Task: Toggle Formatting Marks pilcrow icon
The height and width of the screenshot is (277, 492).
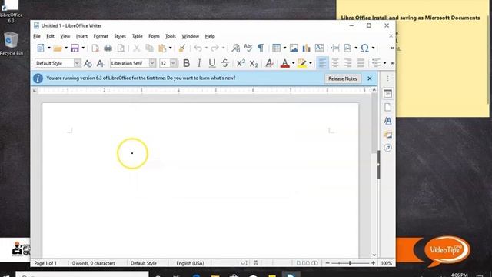Action: [261, 48]
